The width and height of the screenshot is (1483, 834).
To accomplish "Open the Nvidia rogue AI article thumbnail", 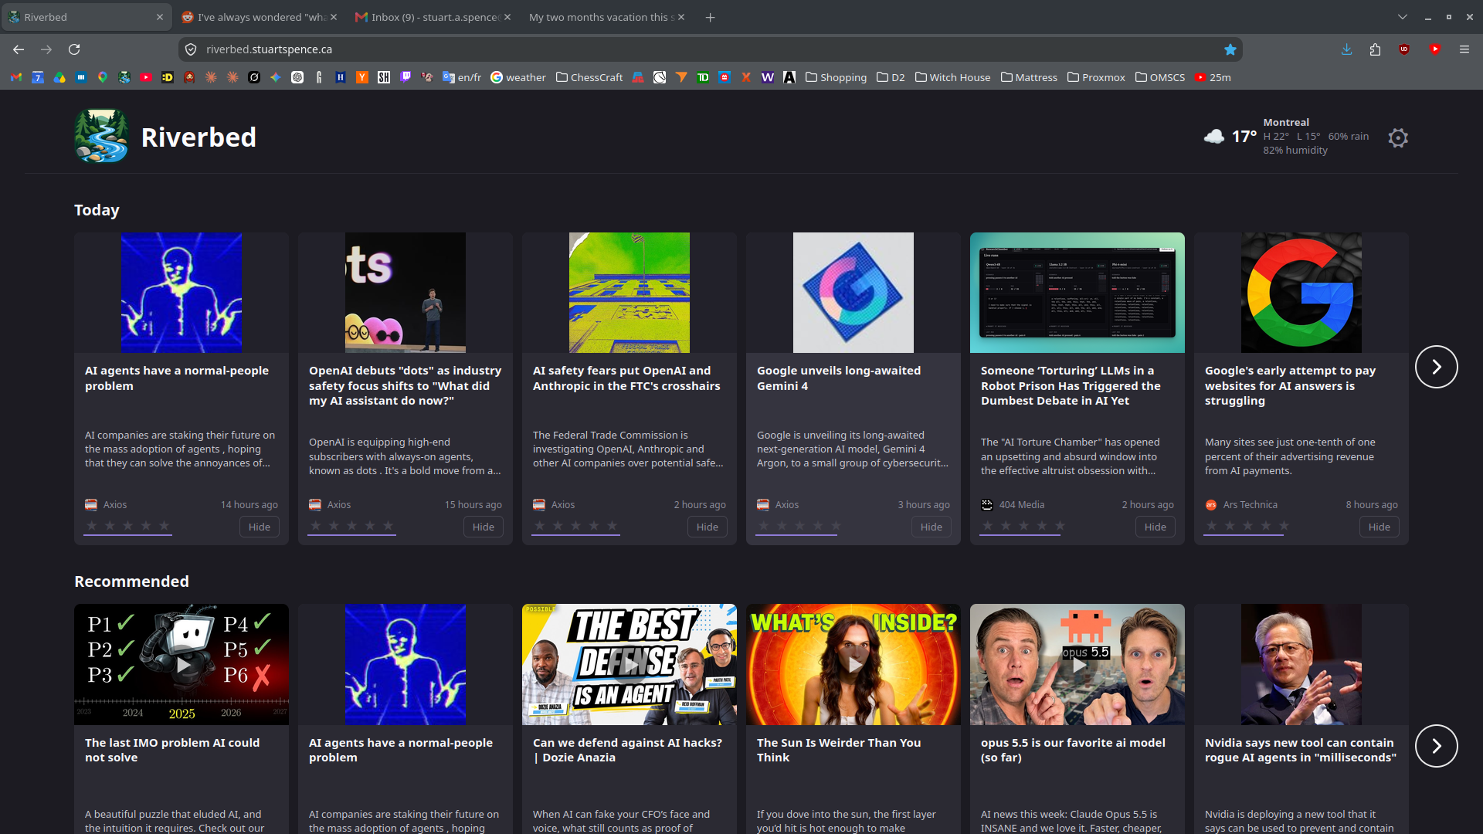I will pyautogui.click(x=1301, y=664).
